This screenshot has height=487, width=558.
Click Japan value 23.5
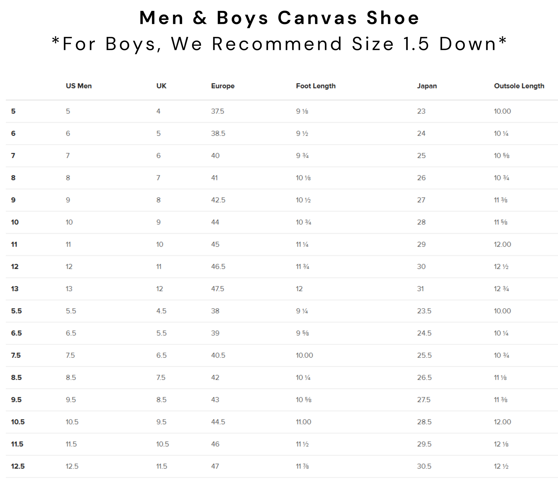coord(424,311)
